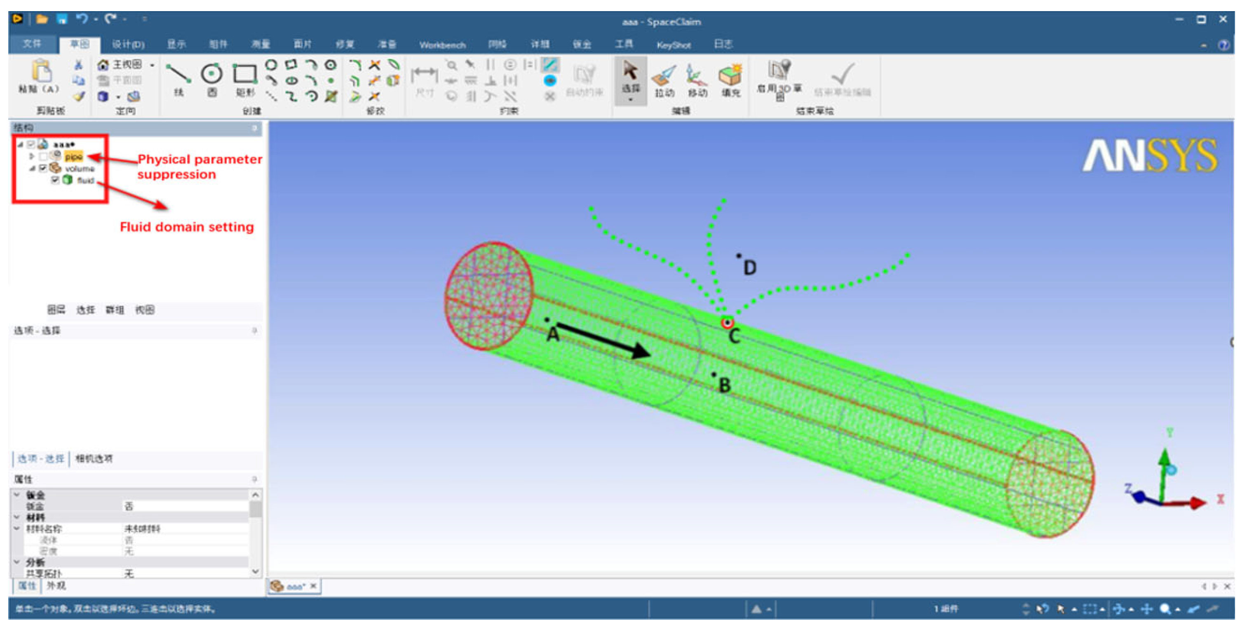Click the Save icon in title bar
Viewport: 1247px width, 632px height.
click(61, 19)
